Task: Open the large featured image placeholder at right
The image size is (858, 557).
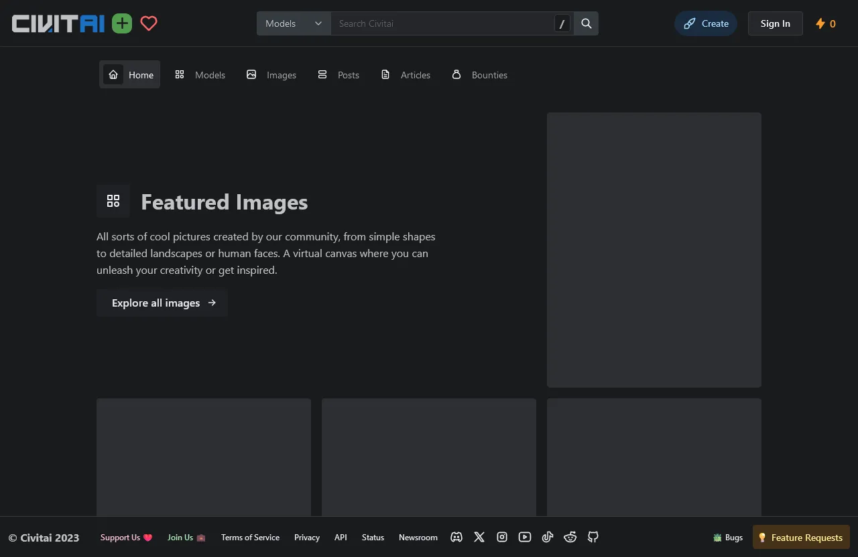Action: click(654, 250)
